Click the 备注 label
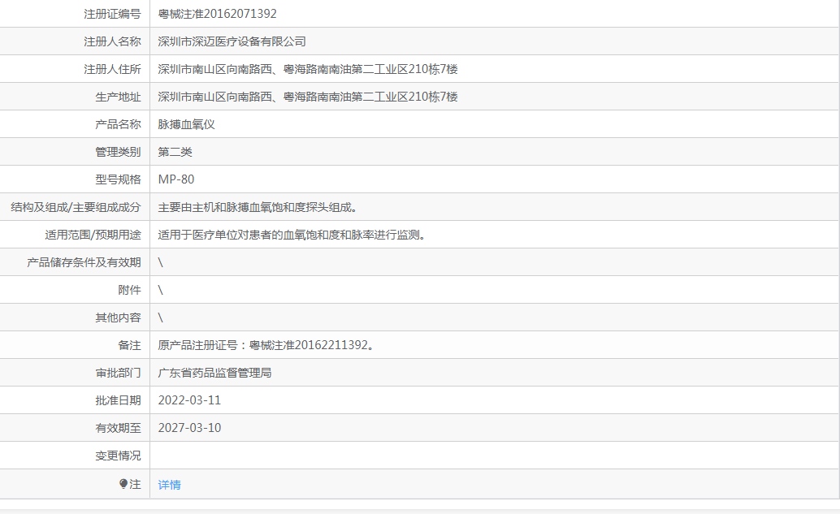The height and width of the screenshot is (514, 840). 130,345
